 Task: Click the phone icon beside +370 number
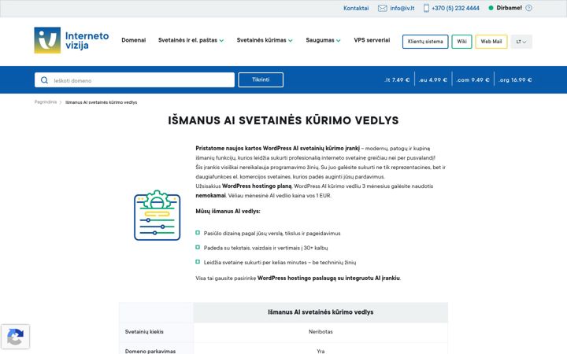pos(426,8)
